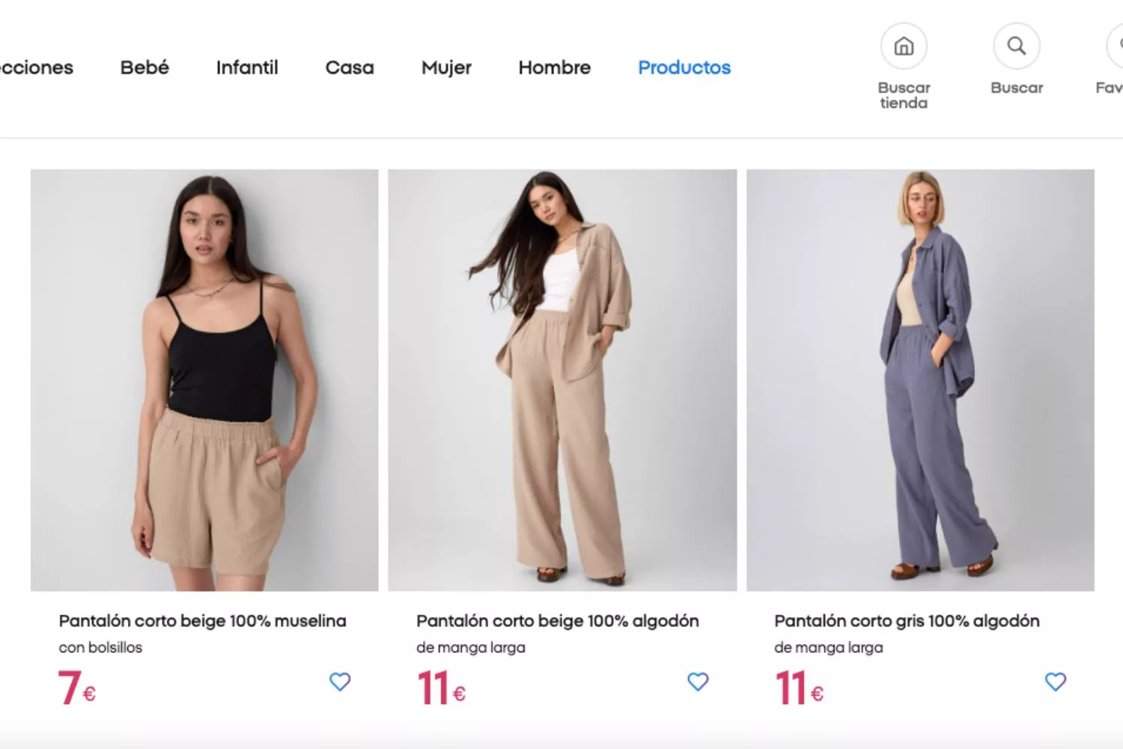Open the Mujer category
The width and height of the screenshot is (1123, 749).
(446, 67)
